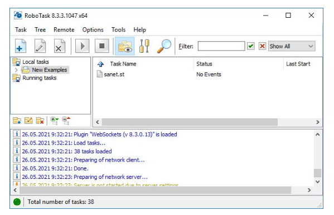The height and width of the screenshot is (215, 334).
Task: Open the Tools menu
Action: tap(118, 29)
